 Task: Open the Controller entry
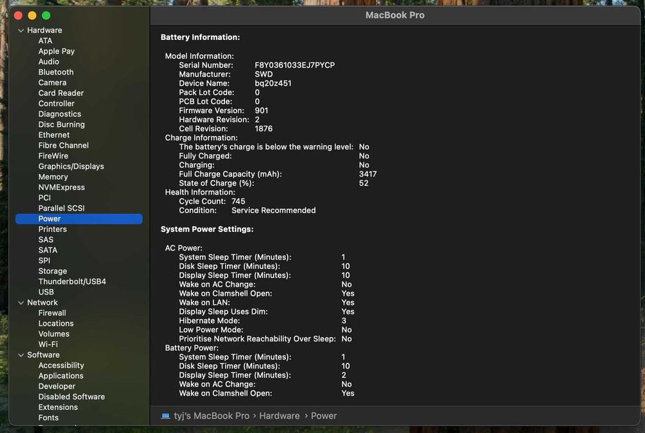56,104
